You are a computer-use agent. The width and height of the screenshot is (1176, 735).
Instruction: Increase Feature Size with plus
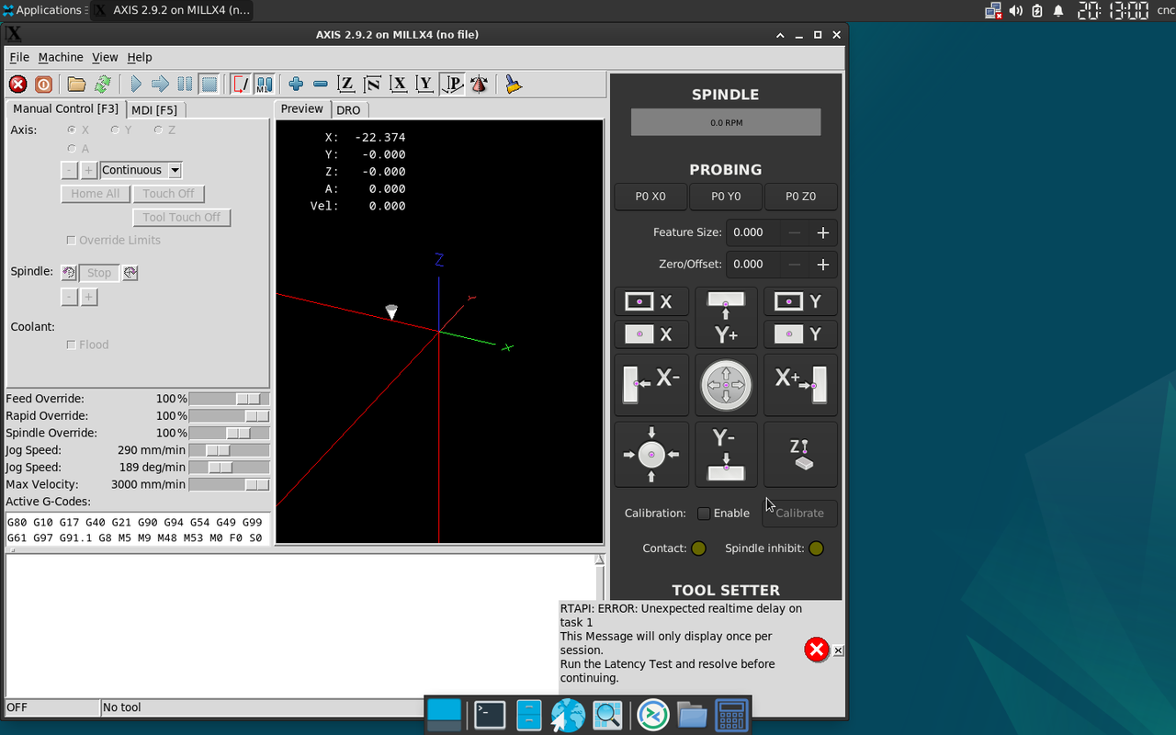tap(823, 233)
